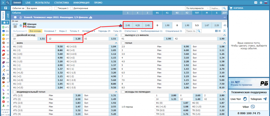Open the settings gear icon
This screenshot has height=116, width=270.
[261, 2]
